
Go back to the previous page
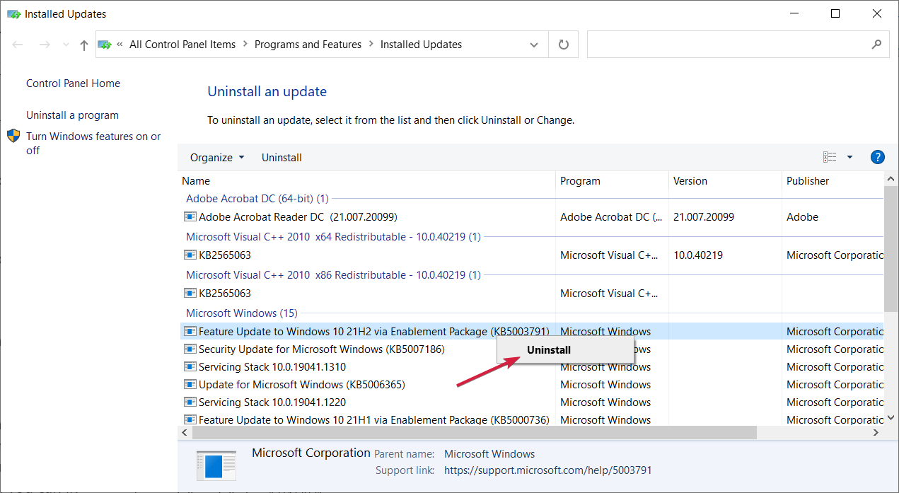coord(18,45)
